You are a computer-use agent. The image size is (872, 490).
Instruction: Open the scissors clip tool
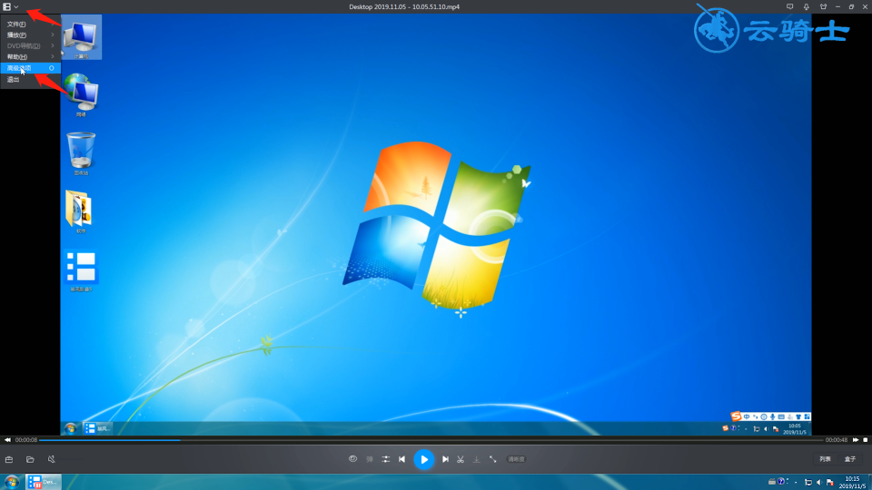tap(461, 459)
